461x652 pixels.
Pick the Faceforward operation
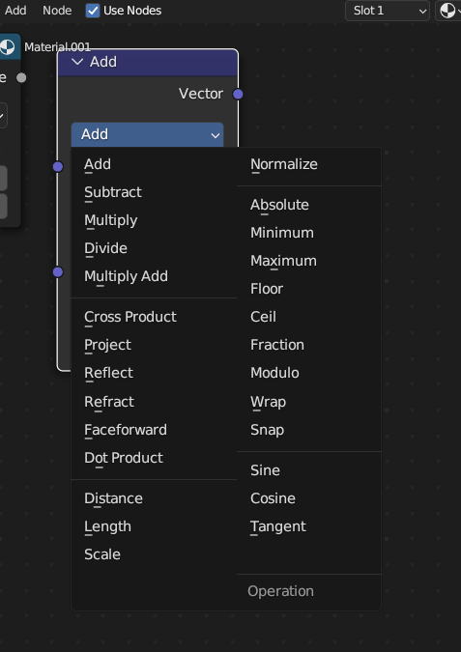point(154,430)
